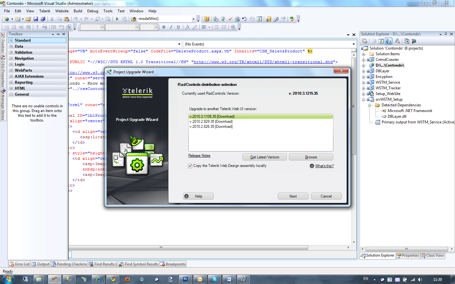Collapse the General toolbox group
455x284 pixels.
pyautogui.click(x=11, y=94)
